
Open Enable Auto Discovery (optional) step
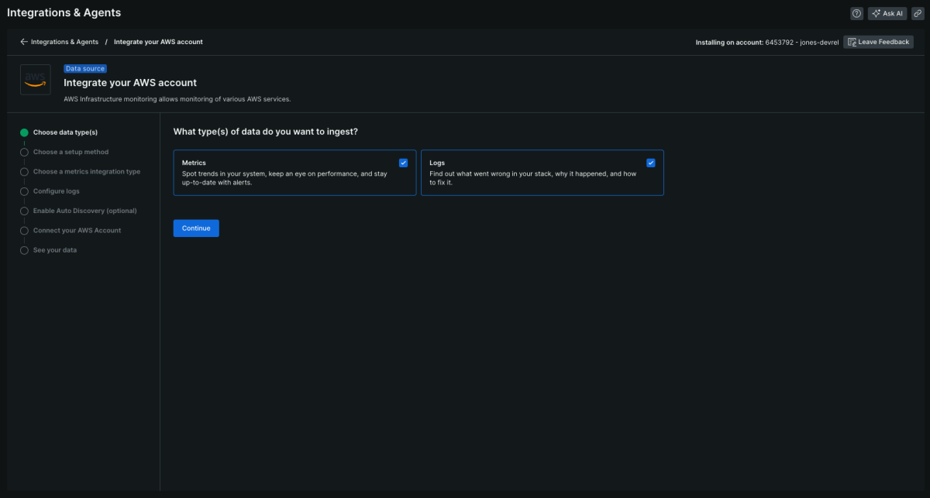(x=84, y=211)
